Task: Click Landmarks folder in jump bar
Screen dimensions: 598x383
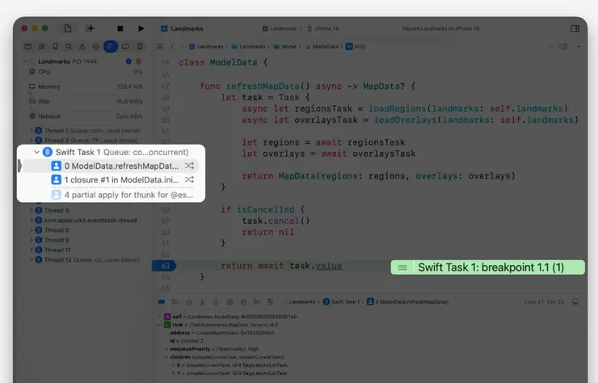Action: point(248,47)
